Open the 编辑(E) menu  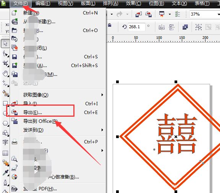[43, 3]
